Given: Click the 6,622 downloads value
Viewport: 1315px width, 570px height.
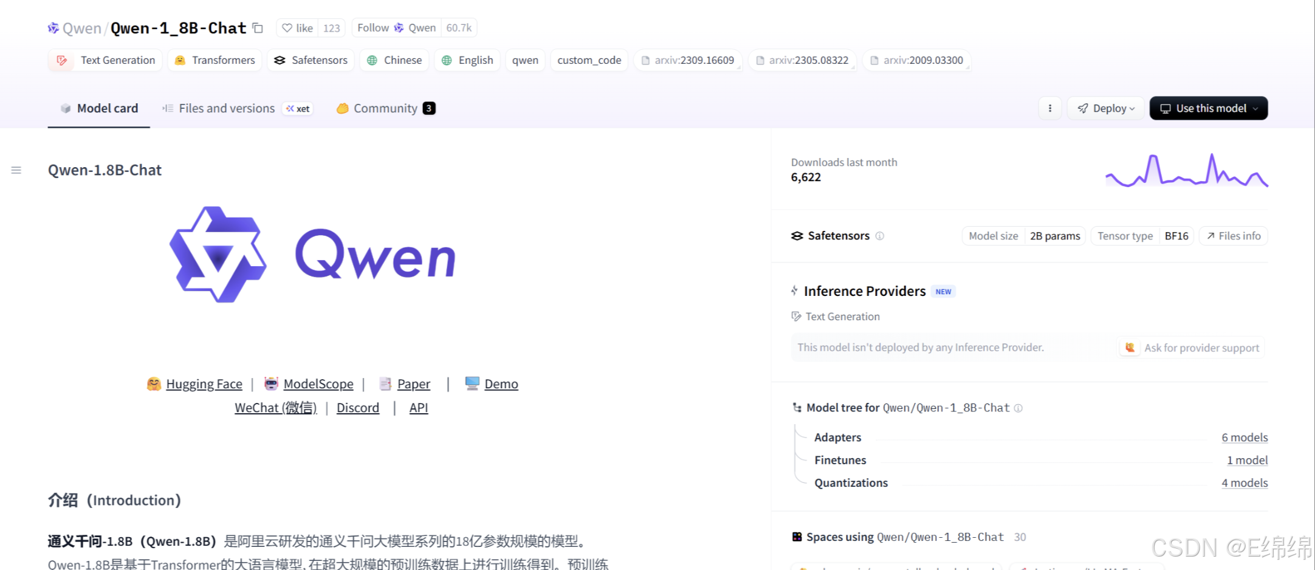Looking at the screenshot, I should coord(806,177).
